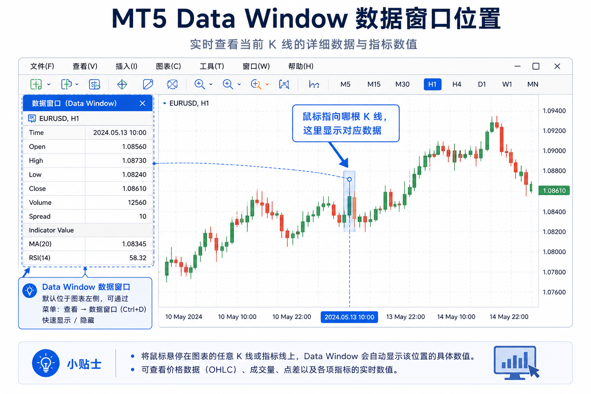The image size is (591, 394).
Task: Select the MA(20) value 1.08345
Action: (134, 244)
